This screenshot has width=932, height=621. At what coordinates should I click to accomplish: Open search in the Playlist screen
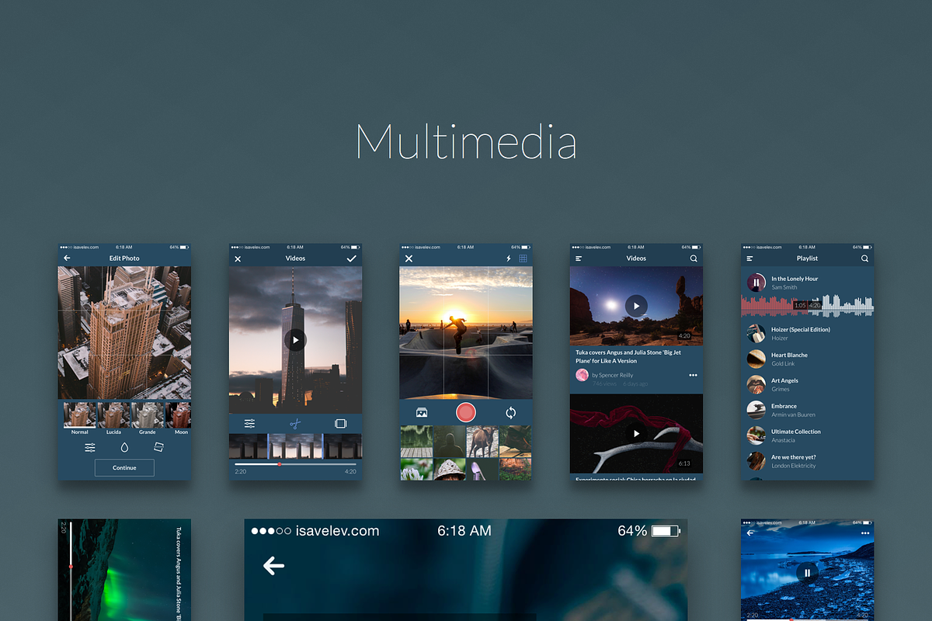point(864,258)
